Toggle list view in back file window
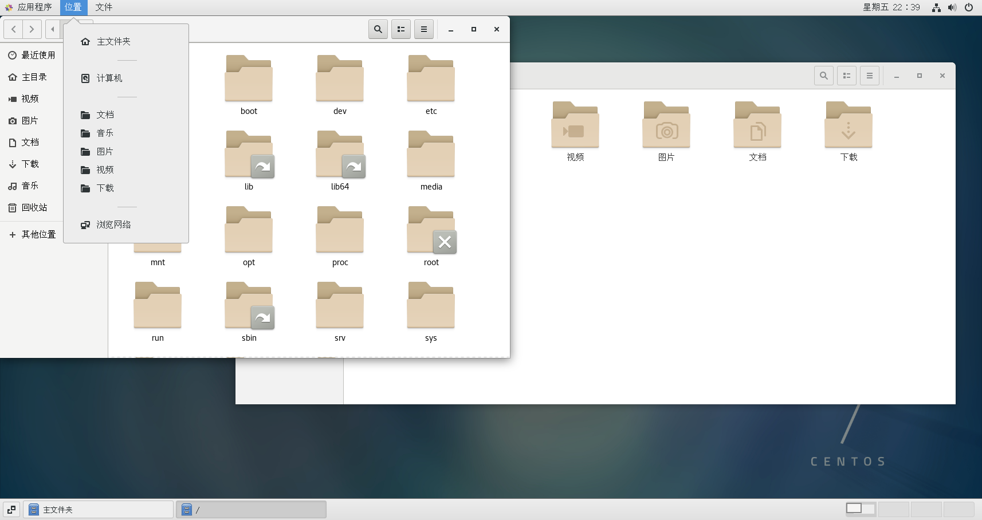The image size is (982, 520). (x=847, y=76)
